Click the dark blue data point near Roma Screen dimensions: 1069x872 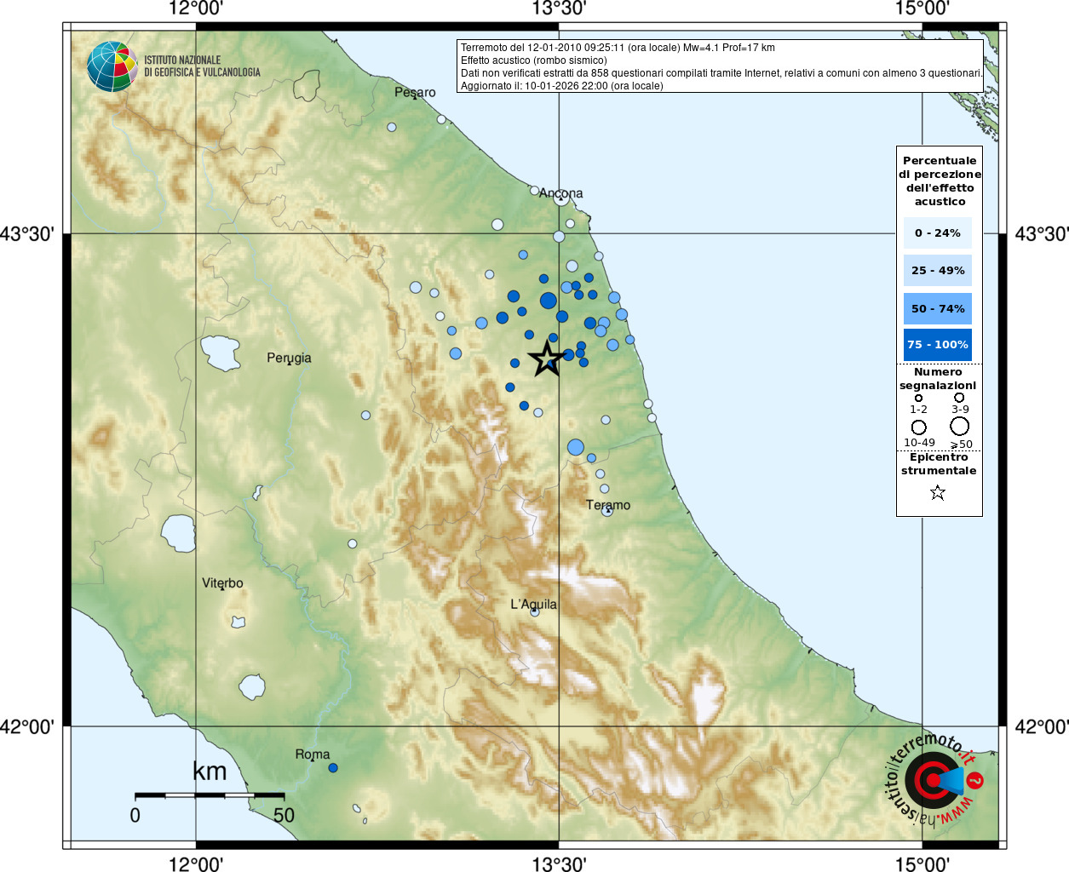(x=333, y=768)
